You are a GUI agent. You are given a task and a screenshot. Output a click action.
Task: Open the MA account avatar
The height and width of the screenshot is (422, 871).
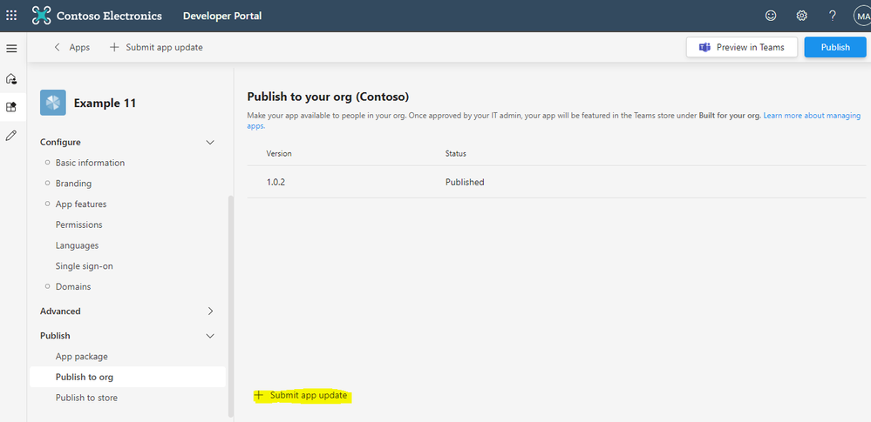tap(861, 16)
